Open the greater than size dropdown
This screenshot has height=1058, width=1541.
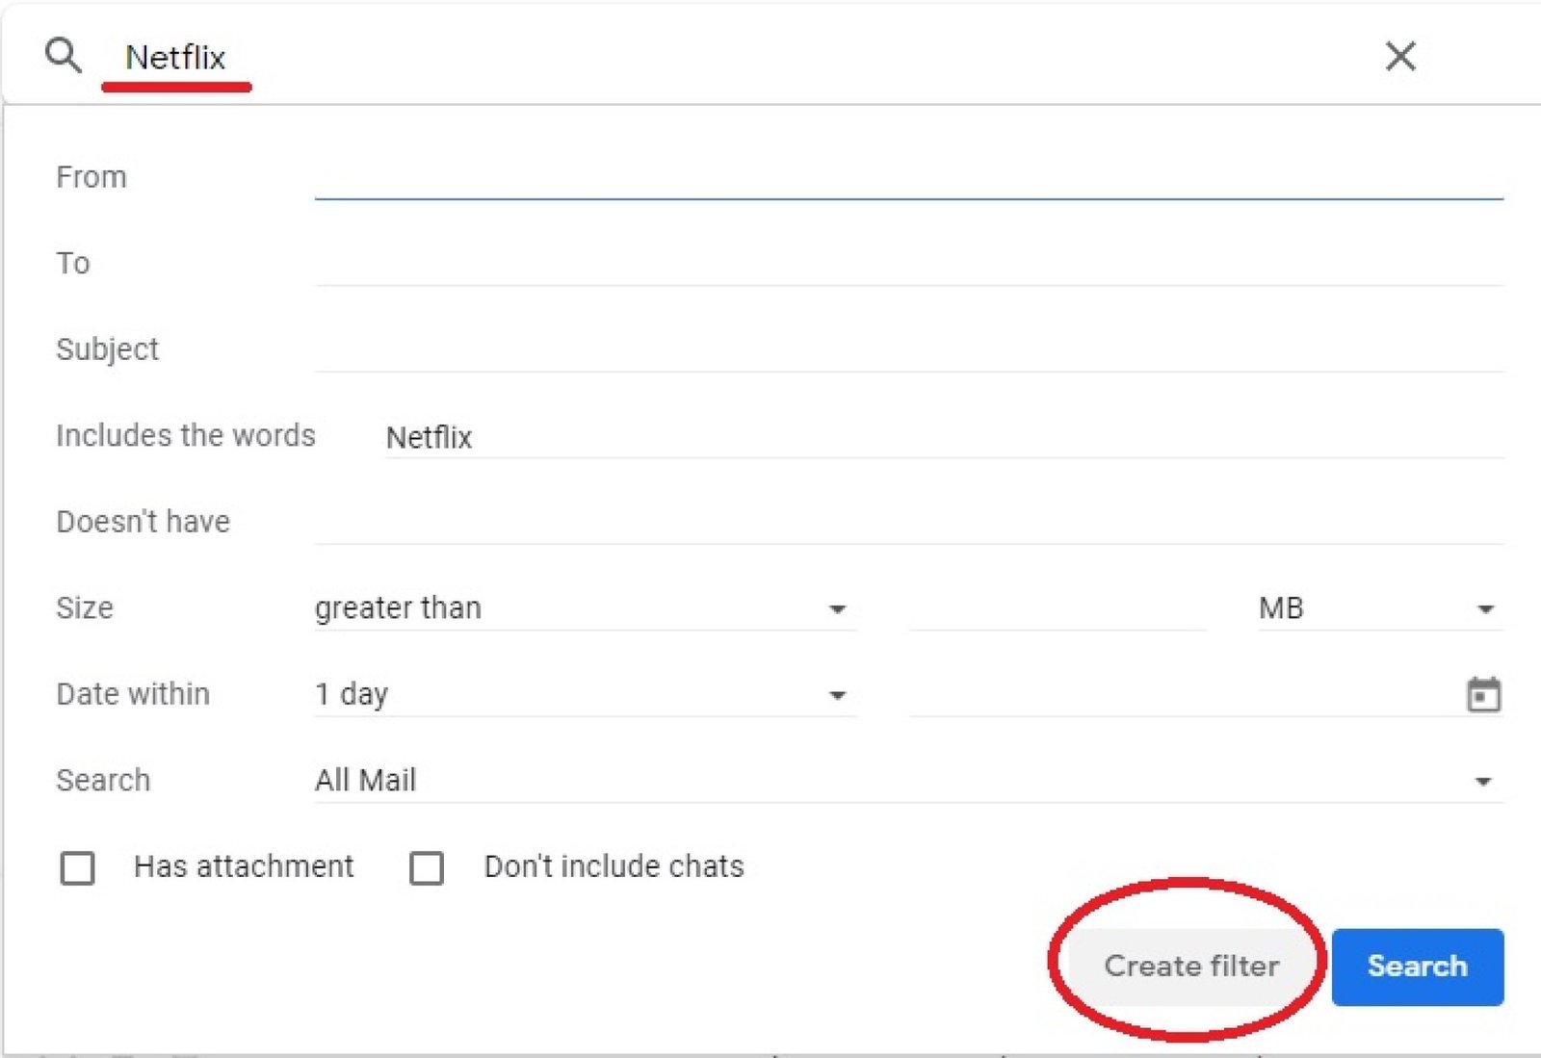(x=585, y=608)
